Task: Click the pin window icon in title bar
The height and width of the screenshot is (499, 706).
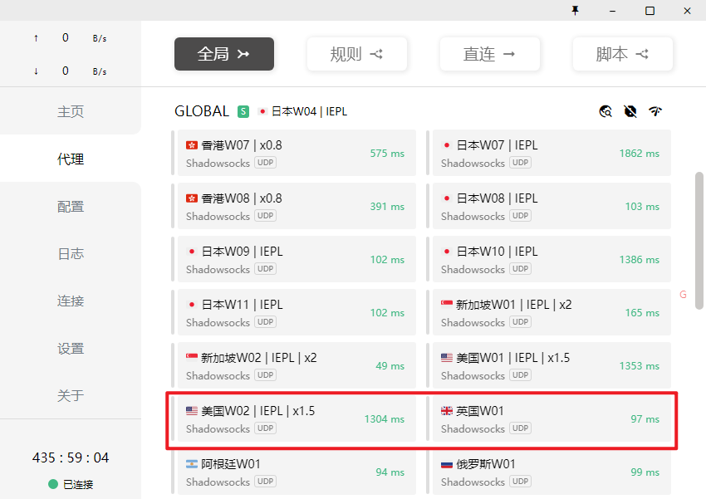Action: tap(575, 10)
